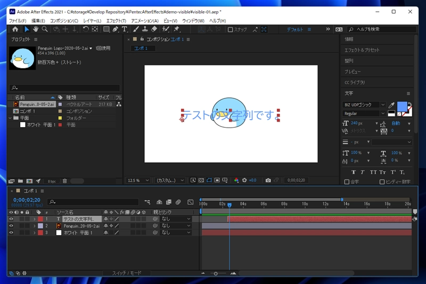Open the 12.5% magnification dropdown
This screenshot has height=284, width=426.
(138, 180)
